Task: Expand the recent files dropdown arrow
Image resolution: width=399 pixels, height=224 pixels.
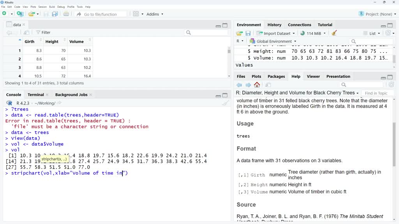Action: coord(38,14)
